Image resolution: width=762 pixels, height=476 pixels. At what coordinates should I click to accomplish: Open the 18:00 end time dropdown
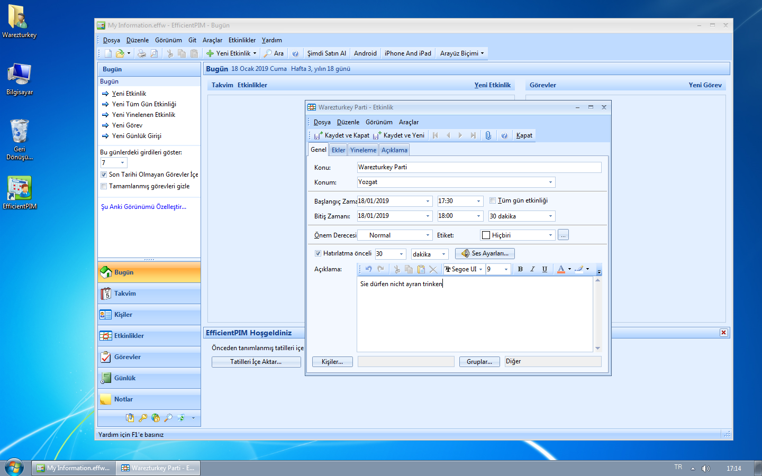pyautogui.click(x=478, y=216)
